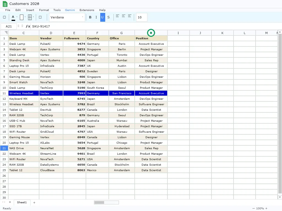Open the cell fill color button
Image resolution: width=282 pixels, height=211 pixels.
[x=21, y=17]
